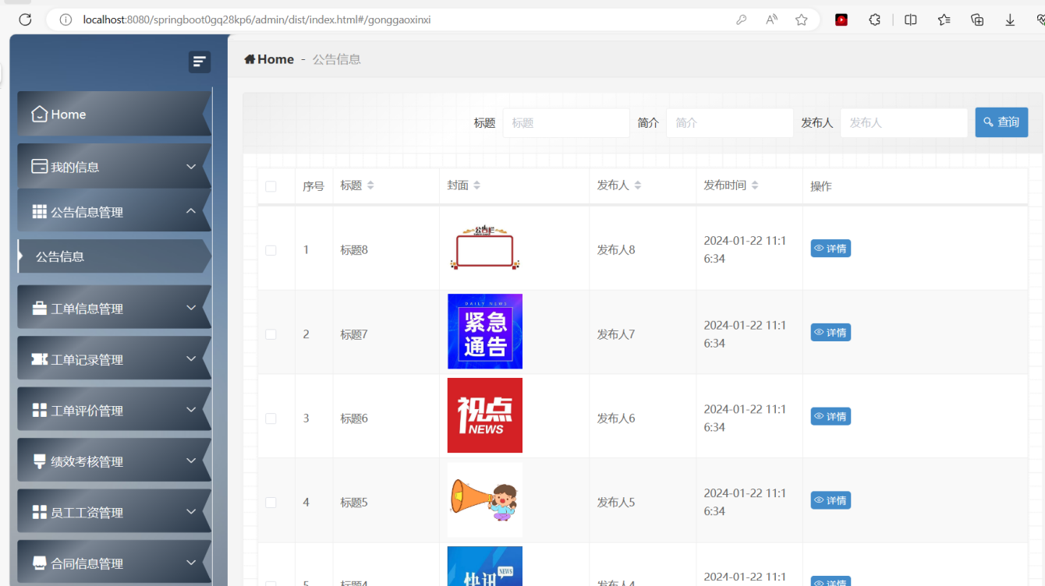Open 工单评价管理 menu item
Viewport: 1045px width, 586px height.
click(114, 411)
